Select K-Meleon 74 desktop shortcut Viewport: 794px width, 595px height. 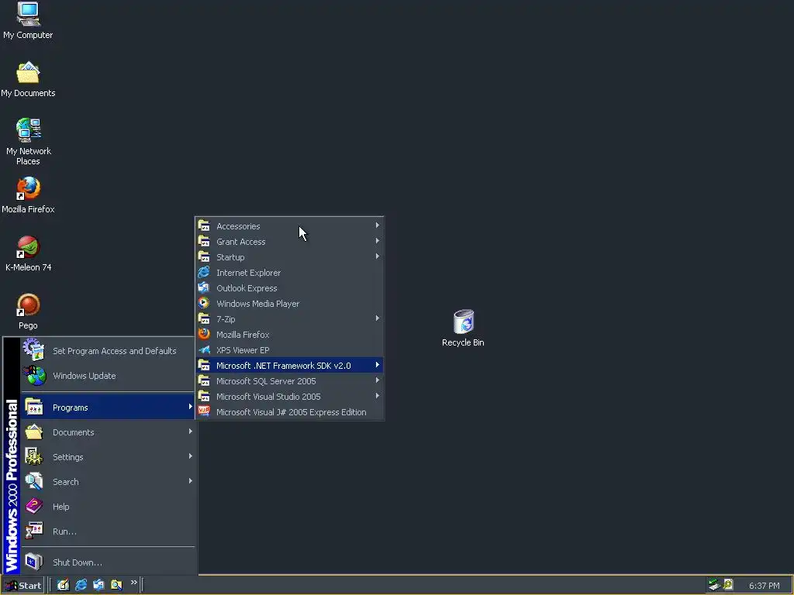(28, 253)
